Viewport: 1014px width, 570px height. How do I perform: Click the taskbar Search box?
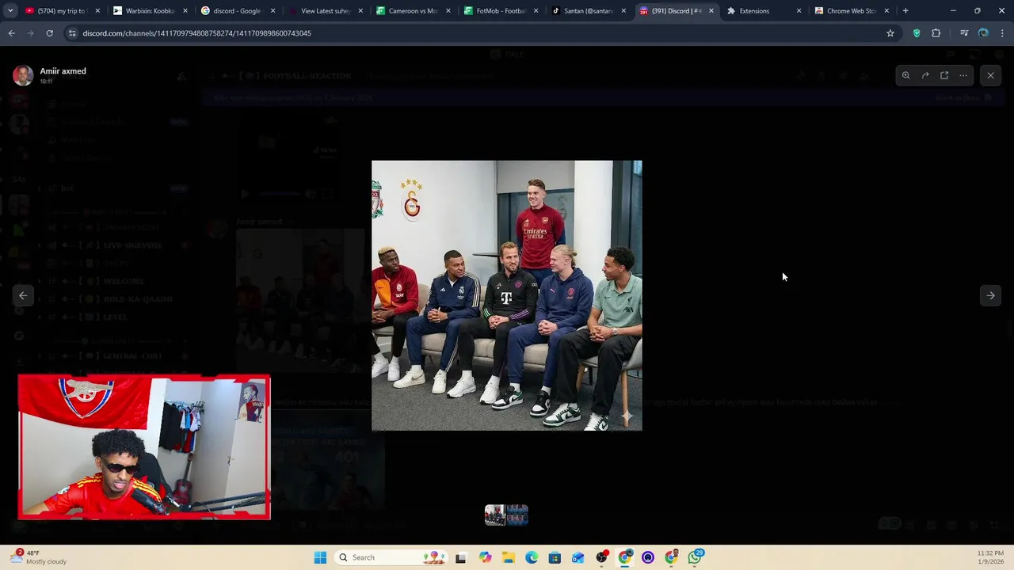[x=390, y=557]
